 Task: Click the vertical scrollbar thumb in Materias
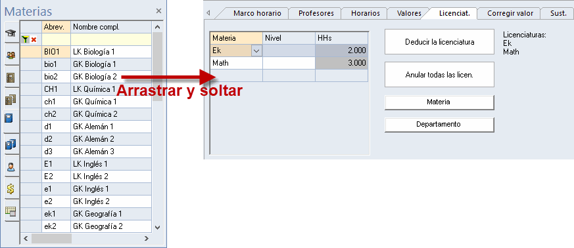[157, 66]
